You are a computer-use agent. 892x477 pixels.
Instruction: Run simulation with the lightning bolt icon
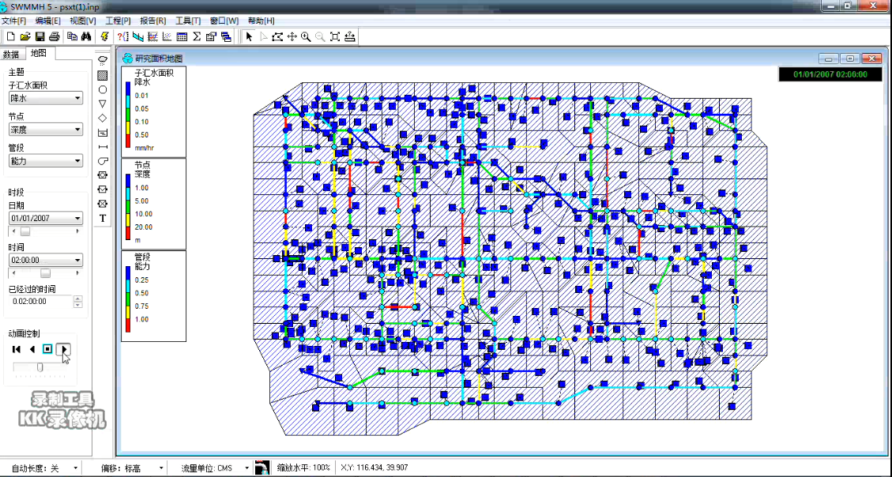[104, 37]
